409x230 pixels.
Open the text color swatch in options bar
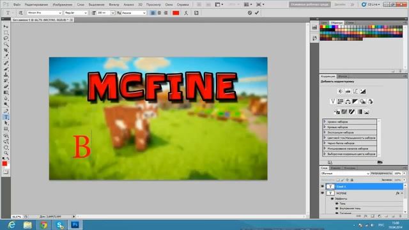(x=176, y=13)
